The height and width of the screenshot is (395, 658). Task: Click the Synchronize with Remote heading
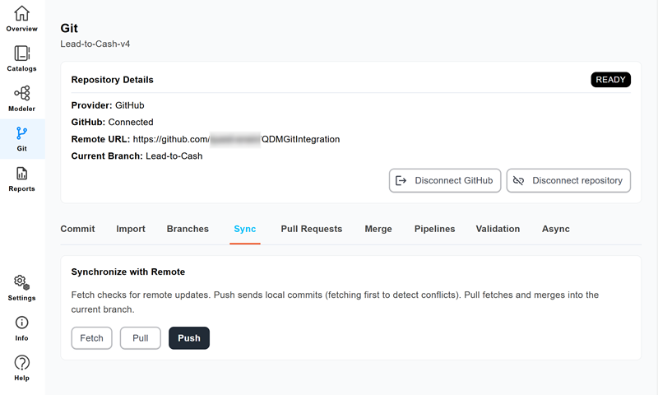(x=128, y=272)
